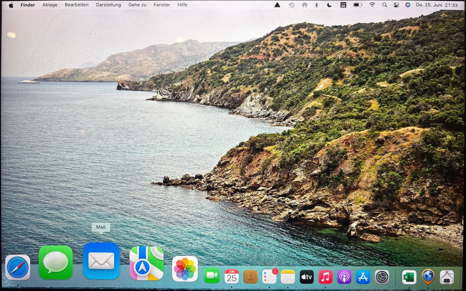
Task: Open the magnified Mail icon in the Dock
Action: 101,261
